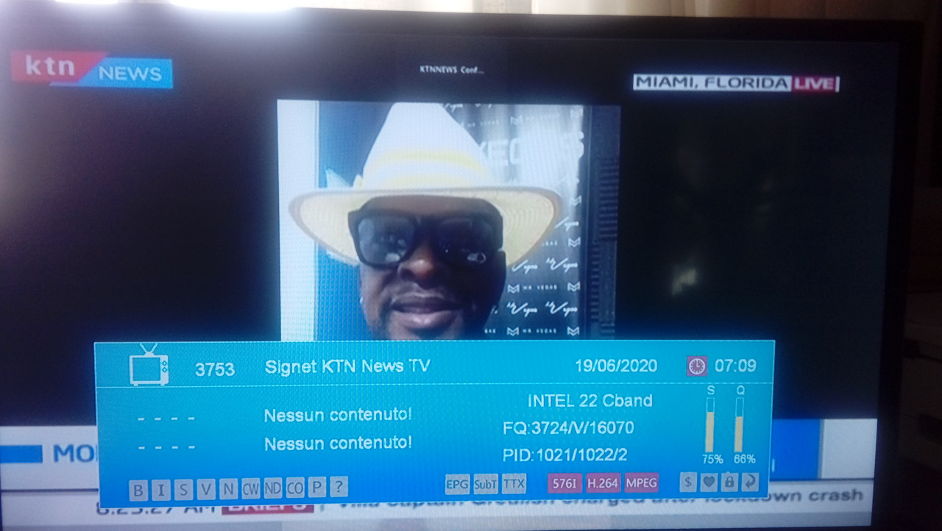This screenshot has height=531, width=942.
Task: Click the SubT subtitle indicator
Action: pyautogui.click(x=486, y=484)
